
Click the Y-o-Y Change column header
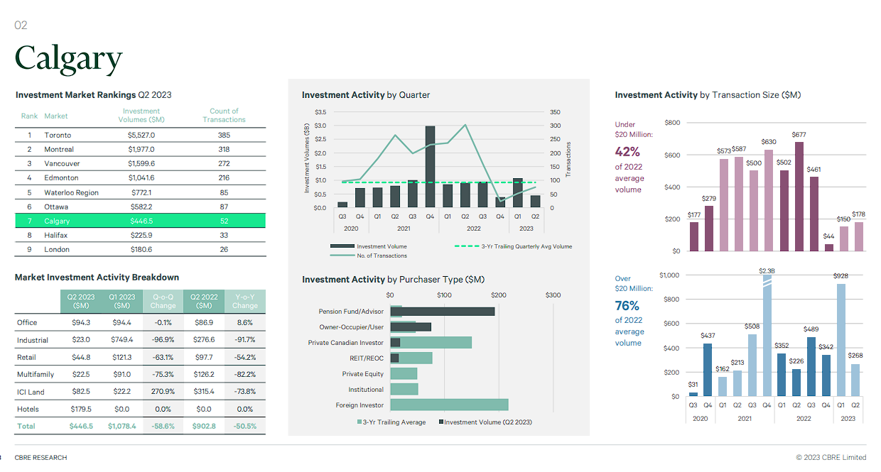click(x=244, y=301)
